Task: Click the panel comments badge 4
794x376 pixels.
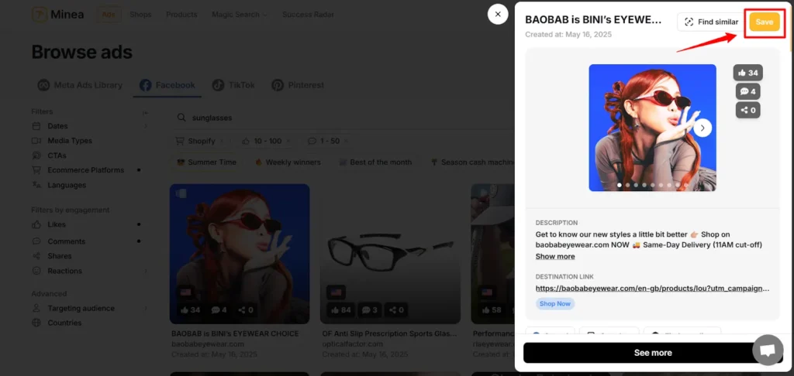Action: point(748,91)
